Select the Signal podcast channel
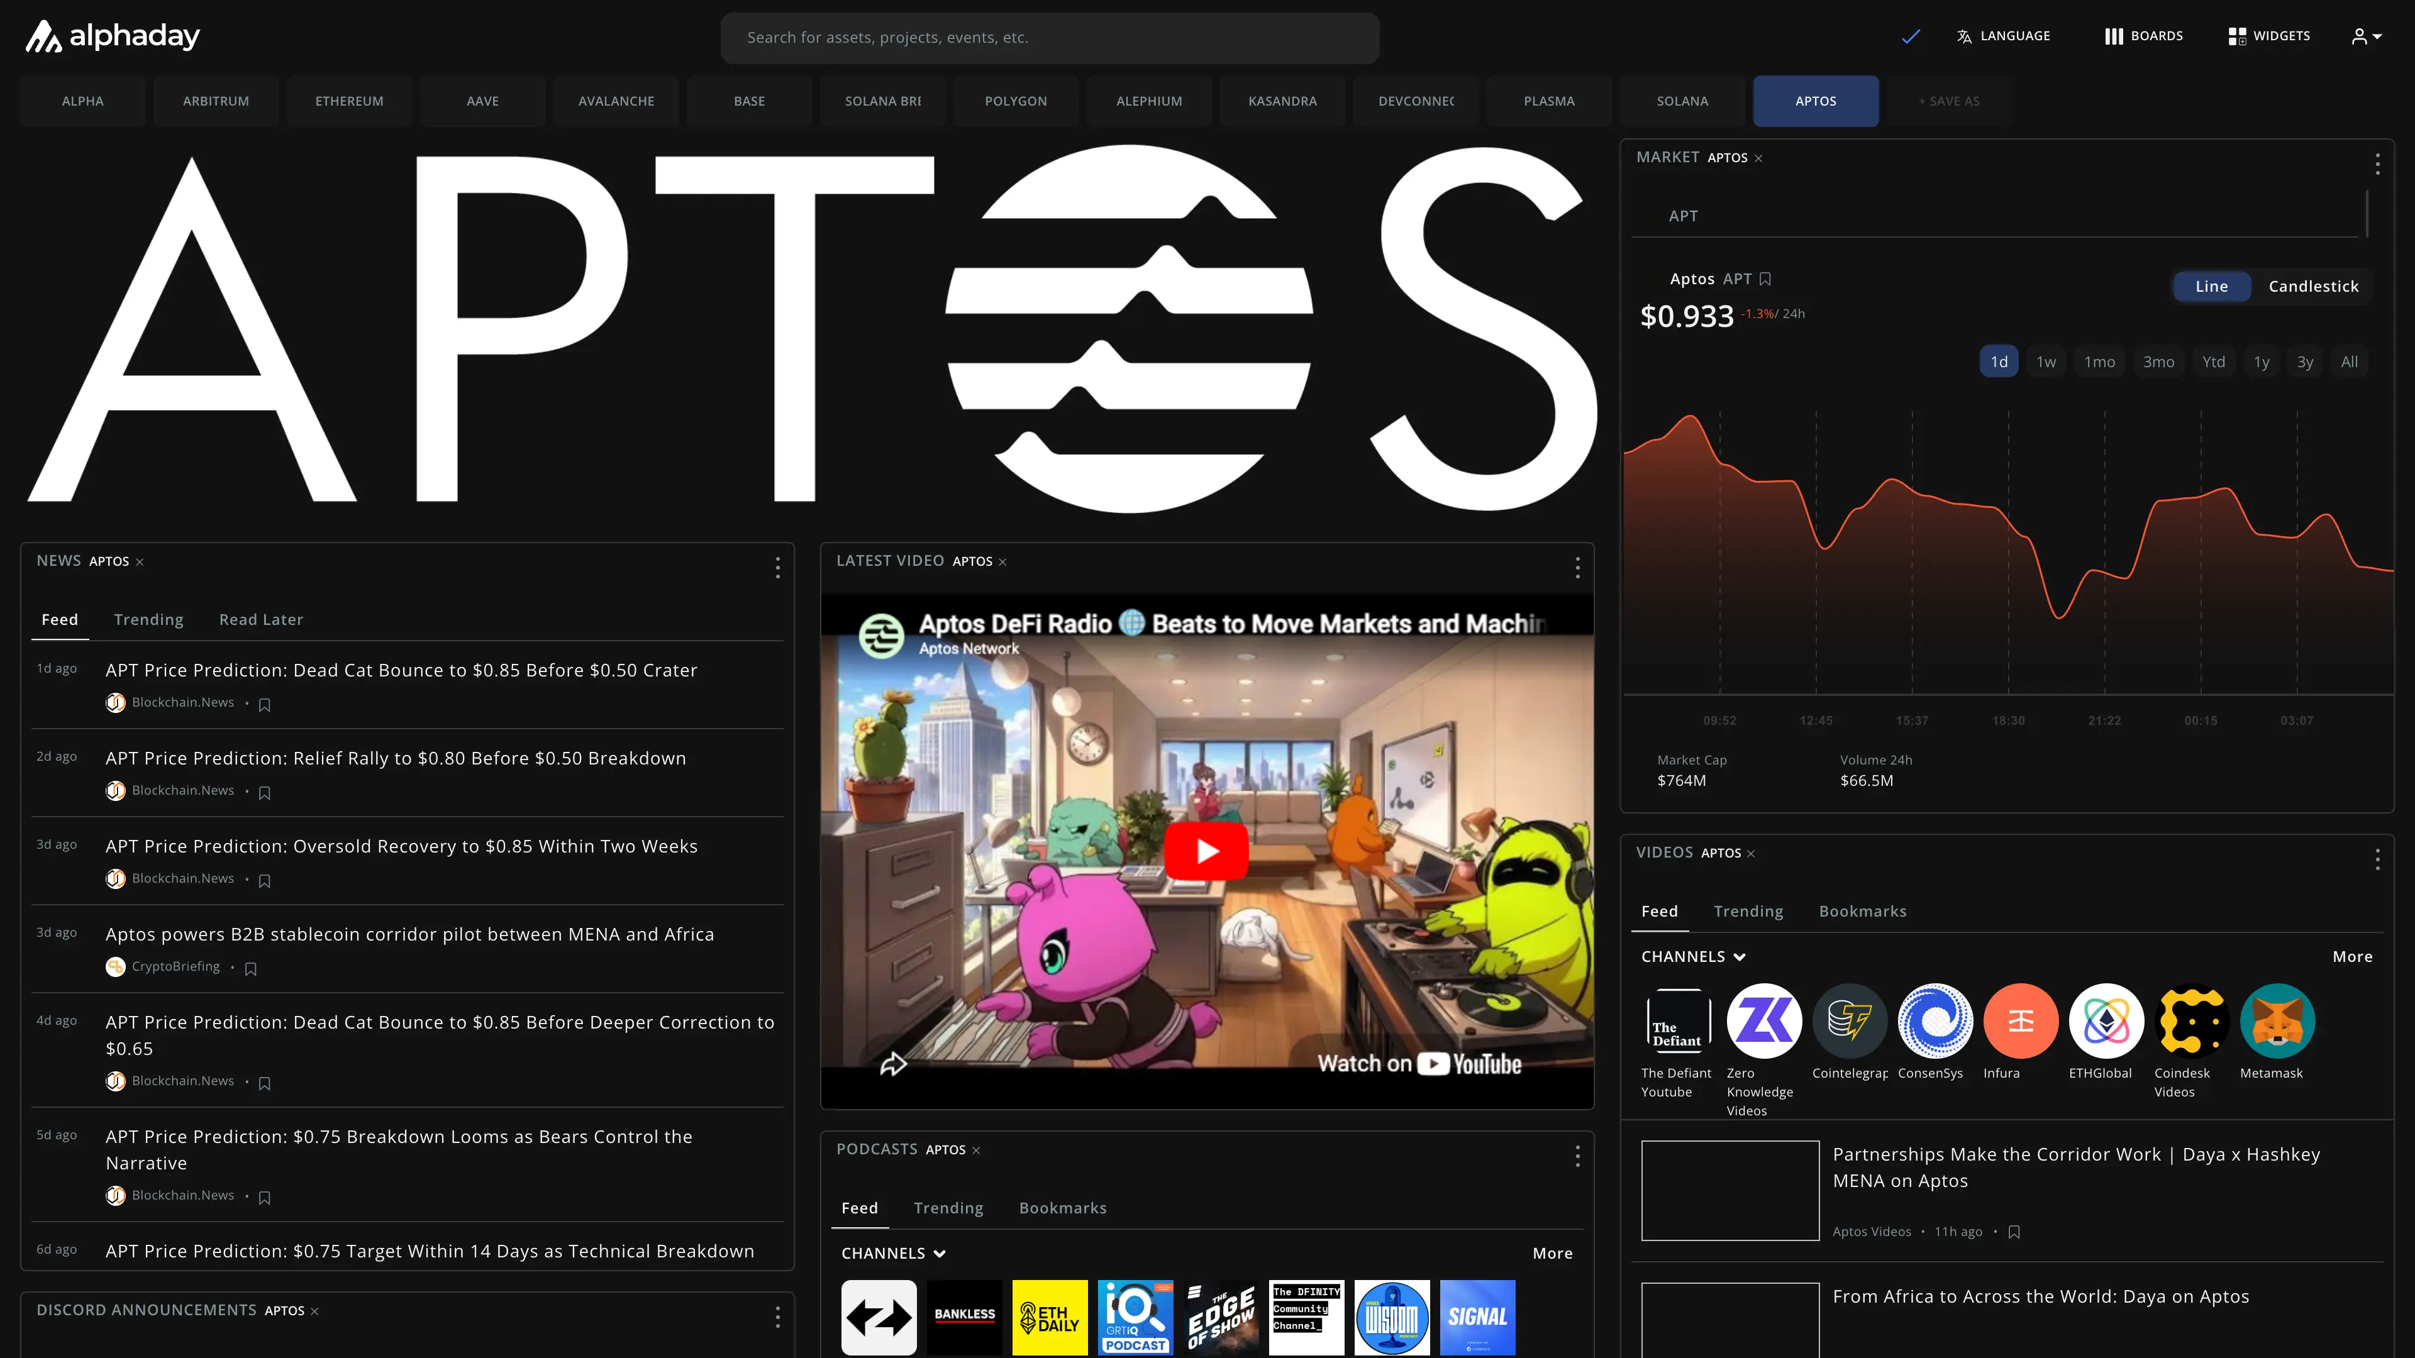 1477,1317
